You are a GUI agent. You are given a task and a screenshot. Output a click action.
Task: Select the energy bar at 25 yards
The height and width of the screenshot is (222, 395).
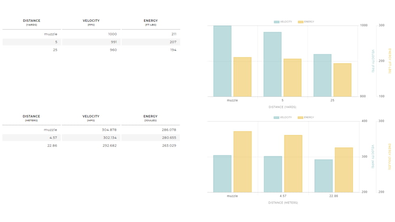pyautogui.click(x=342, y=80)
